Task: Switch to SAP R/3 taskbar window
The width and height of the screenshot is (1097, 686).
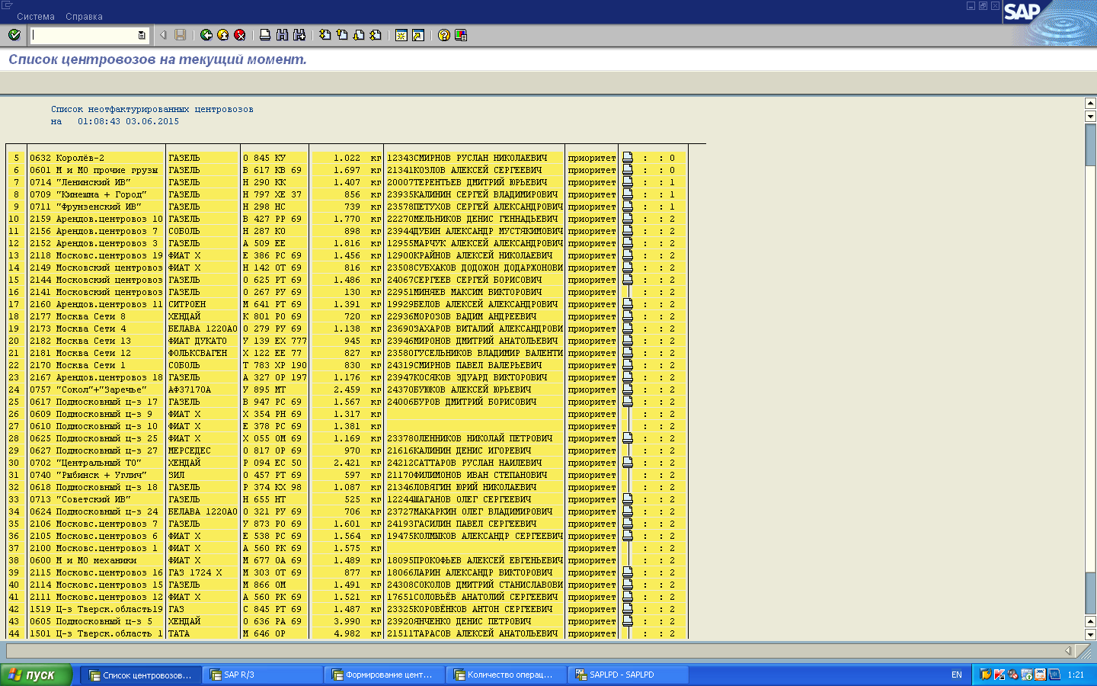Action: click(x=263, y=675)
